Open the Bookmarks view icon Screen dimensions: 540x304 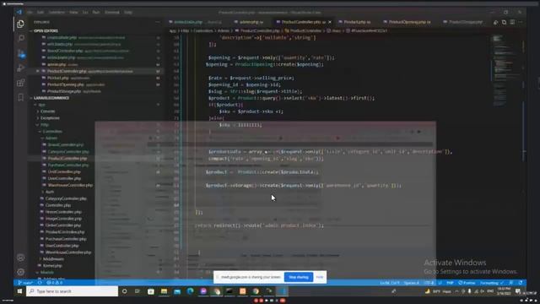click(x=20, y=98)
